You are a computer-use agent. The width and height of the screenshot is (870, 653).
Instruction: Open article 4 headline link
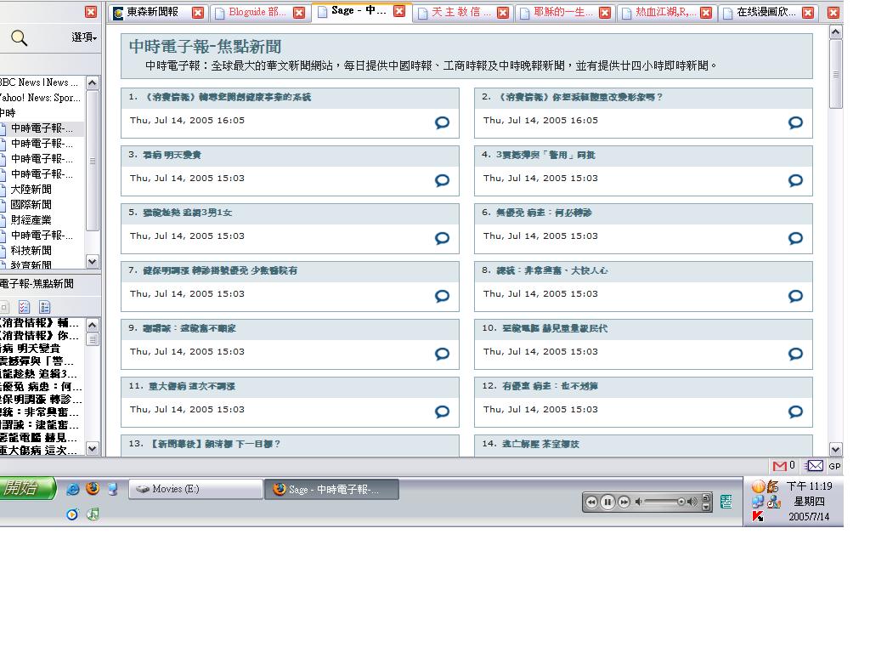(545, 155)
